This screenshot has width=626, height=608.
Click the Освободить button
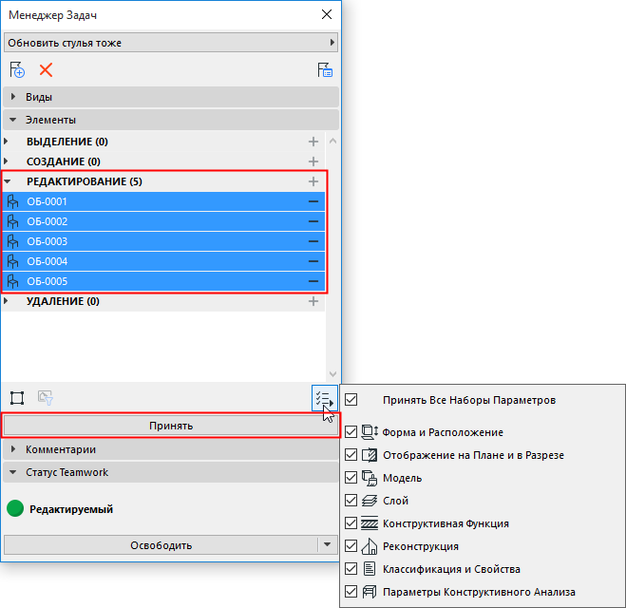point(161,545)
